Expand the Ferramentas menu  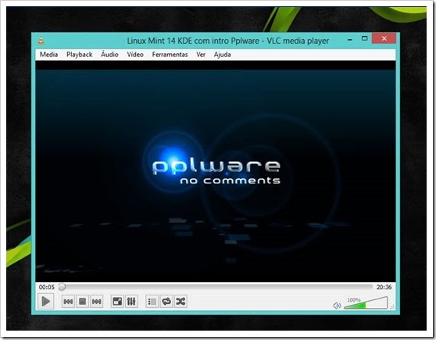[170, 55]
